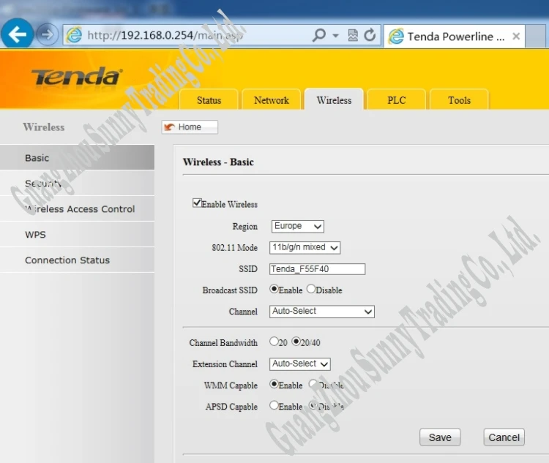
Task: Open WPS settings in sidebar
Action: (77, 234)
